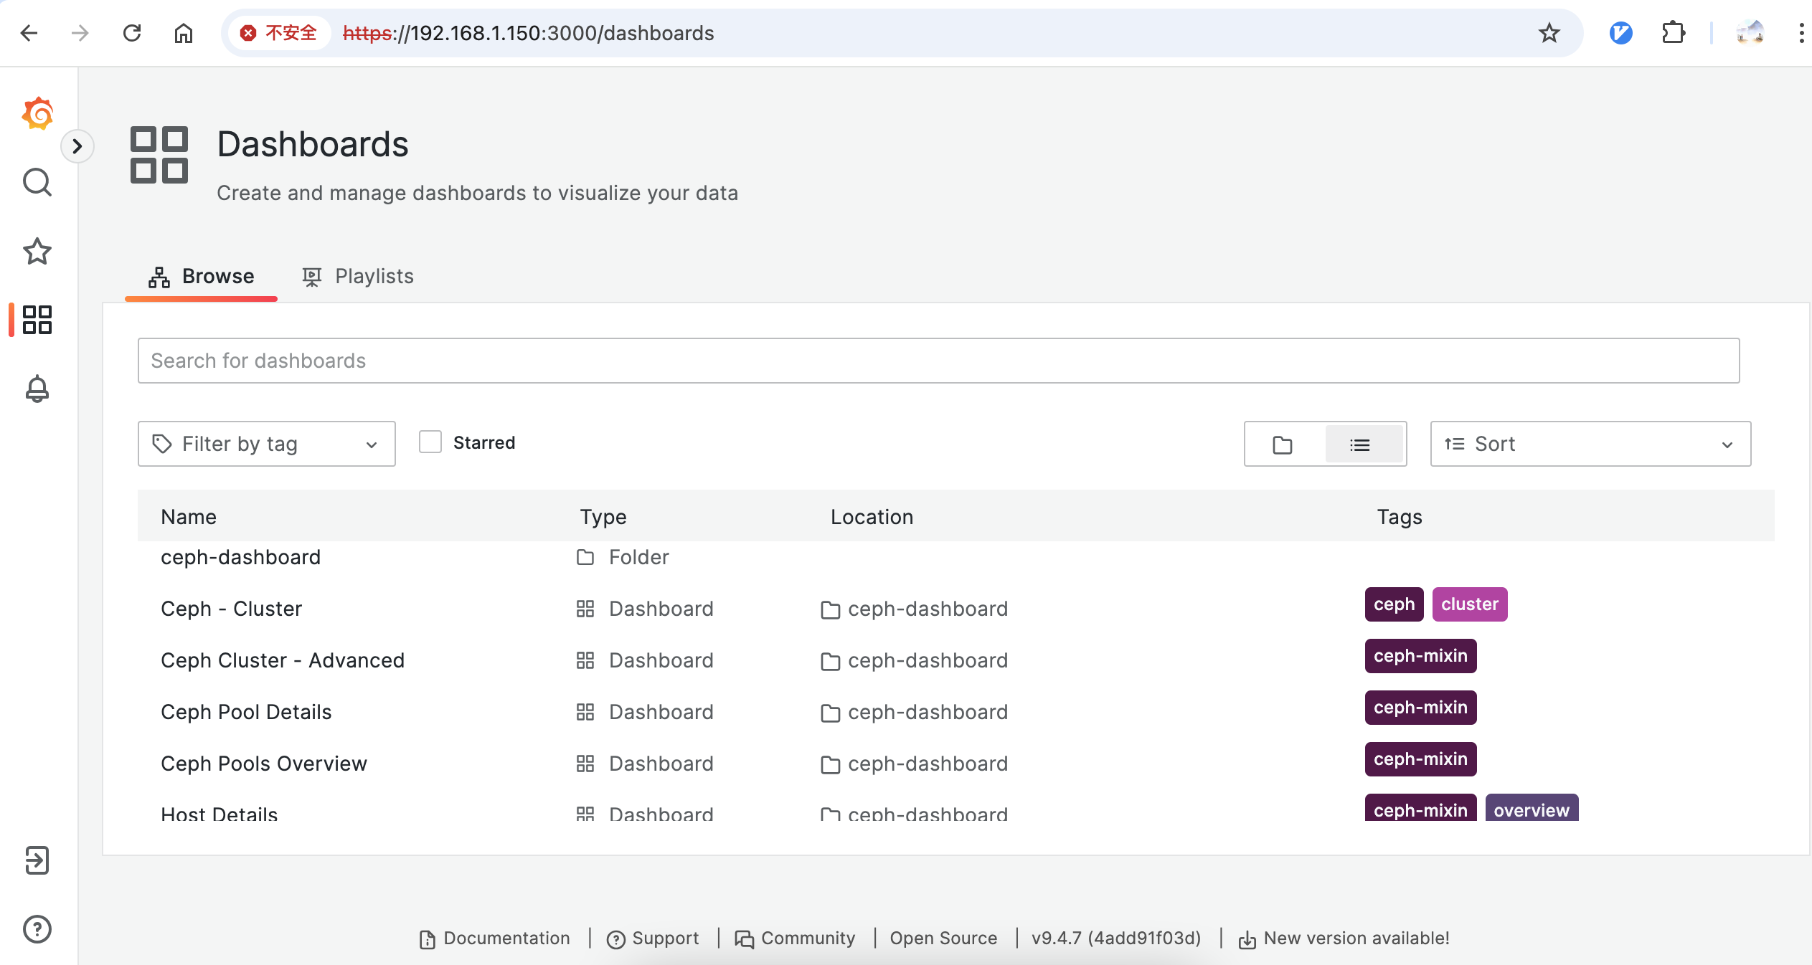Image resolution: width=1812 pixels, height=965 pixels.
Task: Click the Grafana logo home icon
Action: 37,113
